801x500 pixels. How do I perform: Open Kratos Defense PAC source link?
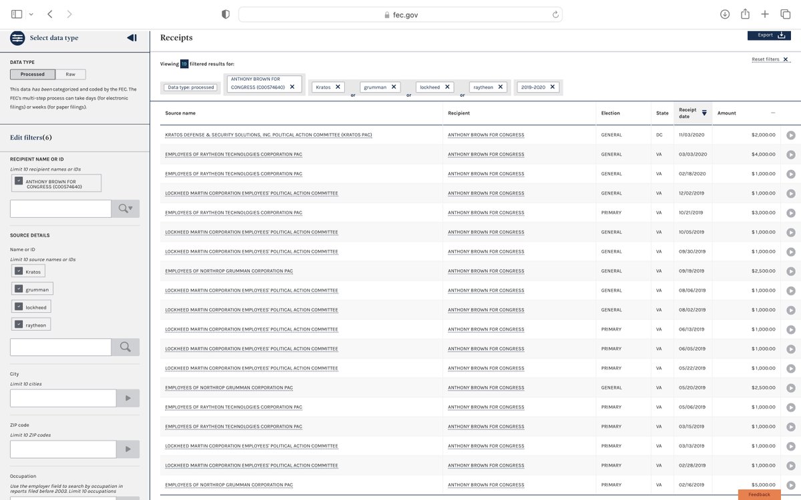268,135
